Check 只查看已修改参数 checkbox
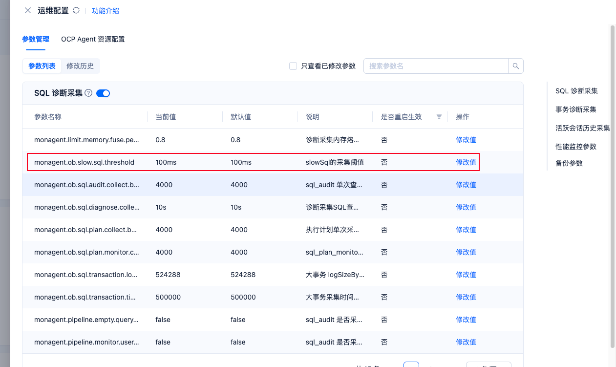Viewport: 616px width, 367px height. click(x=293, y=66)
